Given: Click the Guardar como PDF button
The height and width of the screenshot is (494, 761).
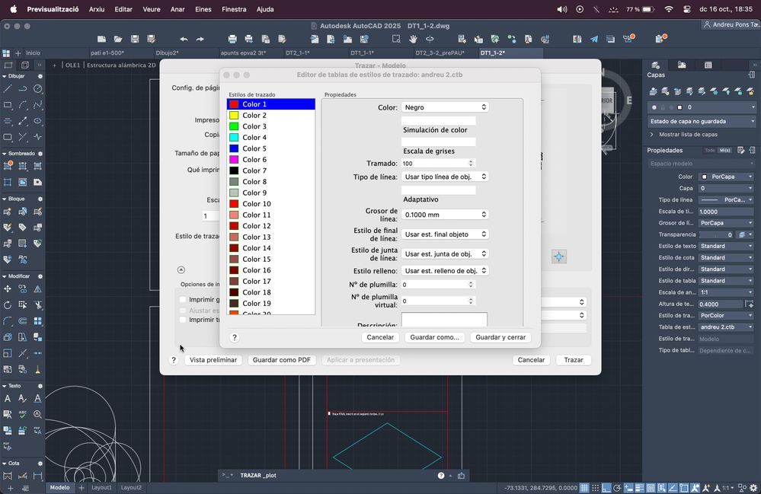Looking at the screenshot, I should click(x=281, y=360).
